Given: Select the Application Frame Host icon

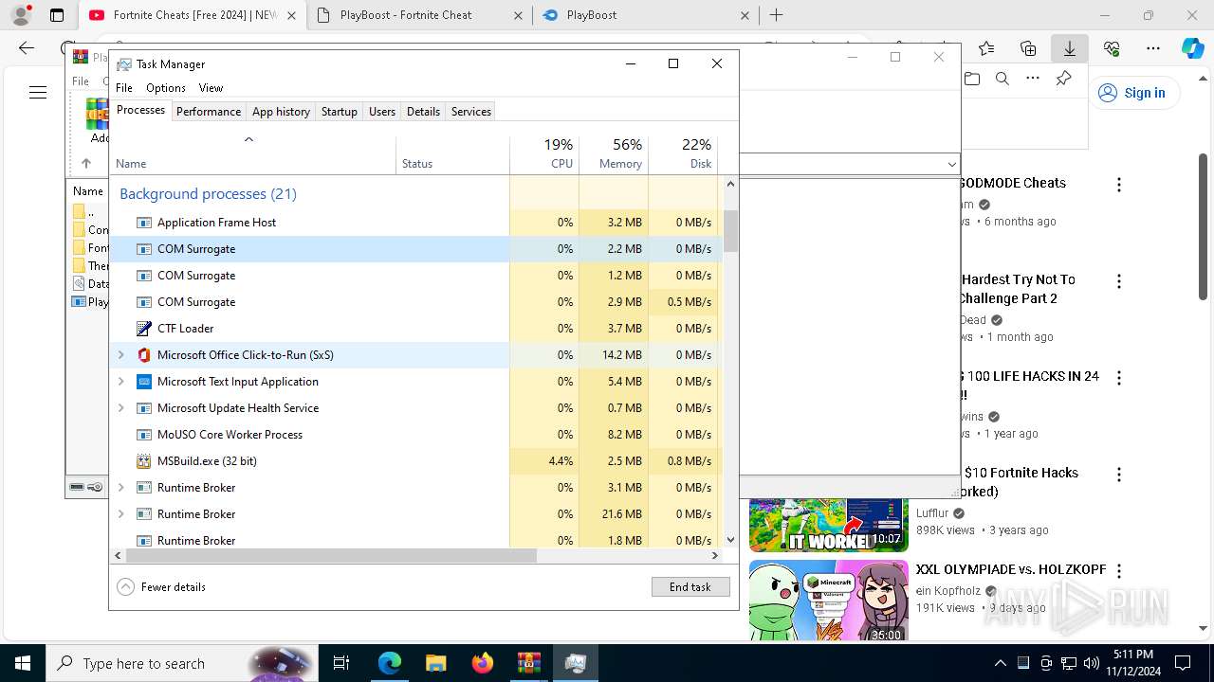Looking at the screenshot, I should [144, 222].
